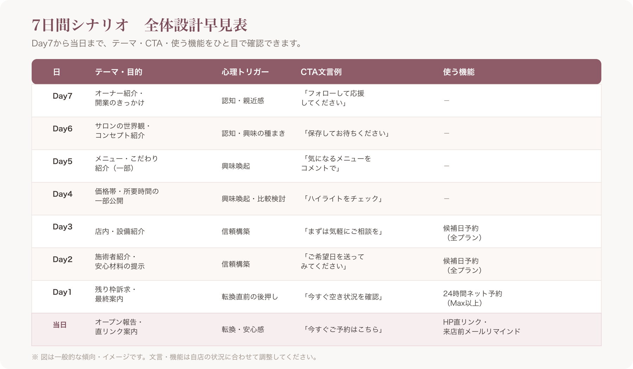
Task: Click the 日 column header
Action: click(x=57, y=72)
